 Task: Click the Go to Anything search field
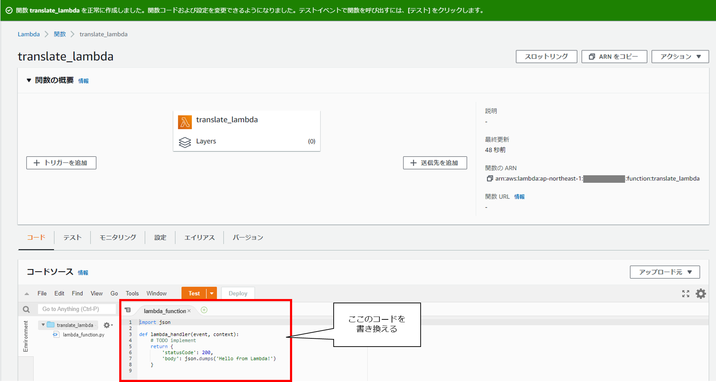tap(76, 309)
